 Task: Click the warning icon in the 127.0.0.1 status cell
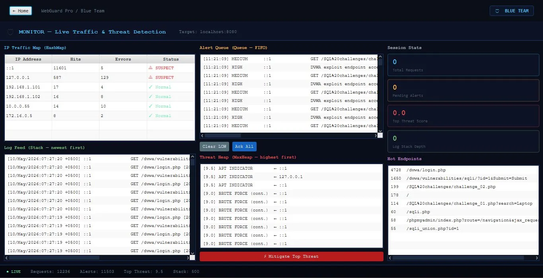[x=150, y=77]
